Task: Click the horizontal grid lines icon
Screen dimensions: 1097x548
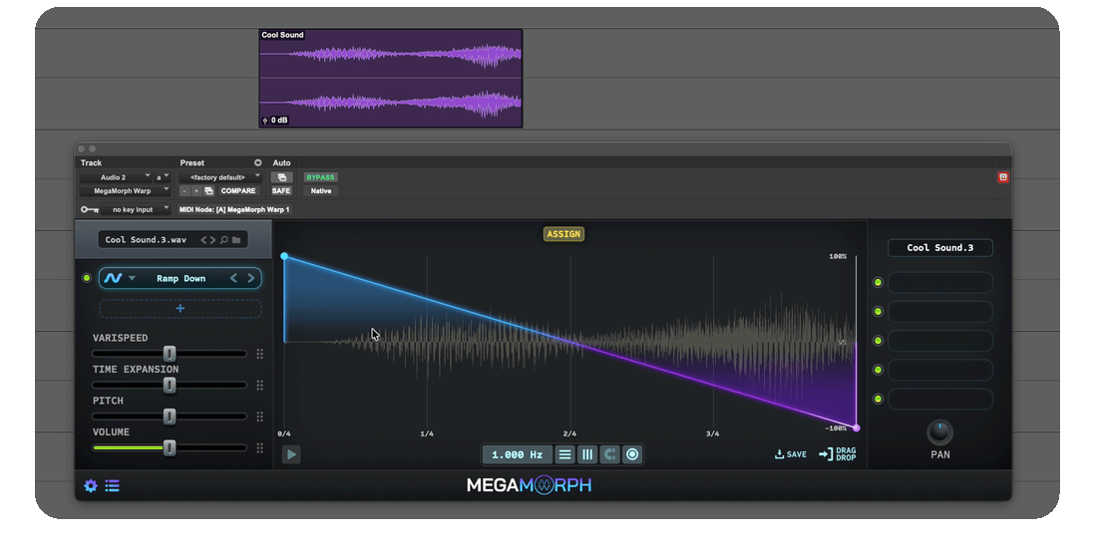Action: [x=564, y=454]
